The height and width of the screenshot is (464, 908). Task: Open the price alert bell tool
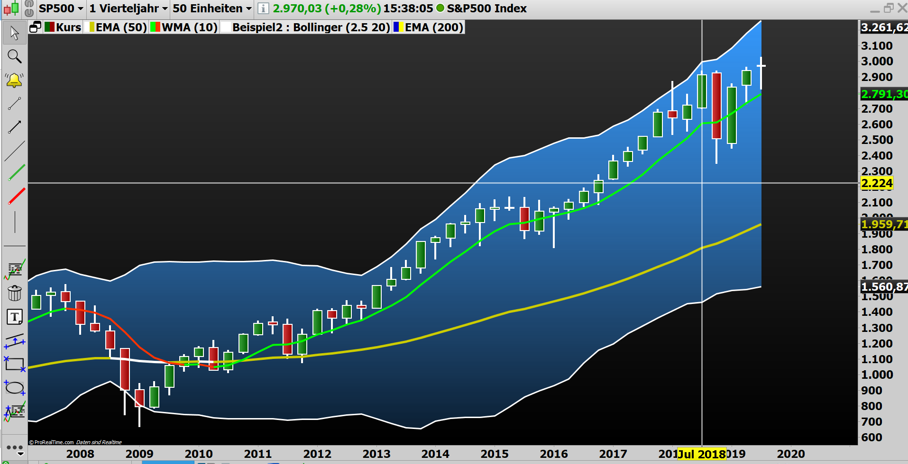(x=14, y=79)
